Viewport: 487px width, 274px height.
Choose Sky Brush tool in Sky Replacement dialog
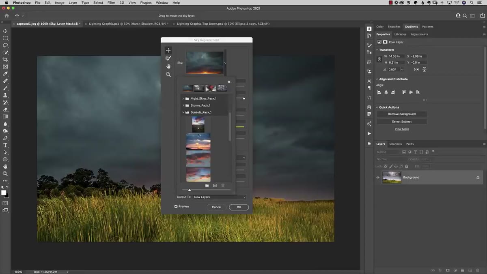[168, 58]
